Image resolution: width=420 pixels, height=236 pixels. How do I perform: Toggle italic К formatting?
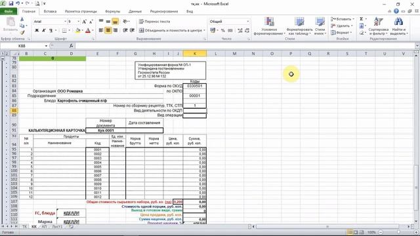click(44, 30)
